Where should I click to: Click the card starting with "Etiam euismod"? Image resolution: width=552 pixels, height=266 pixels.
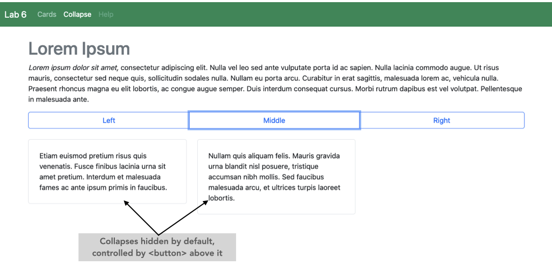(107, 171)
